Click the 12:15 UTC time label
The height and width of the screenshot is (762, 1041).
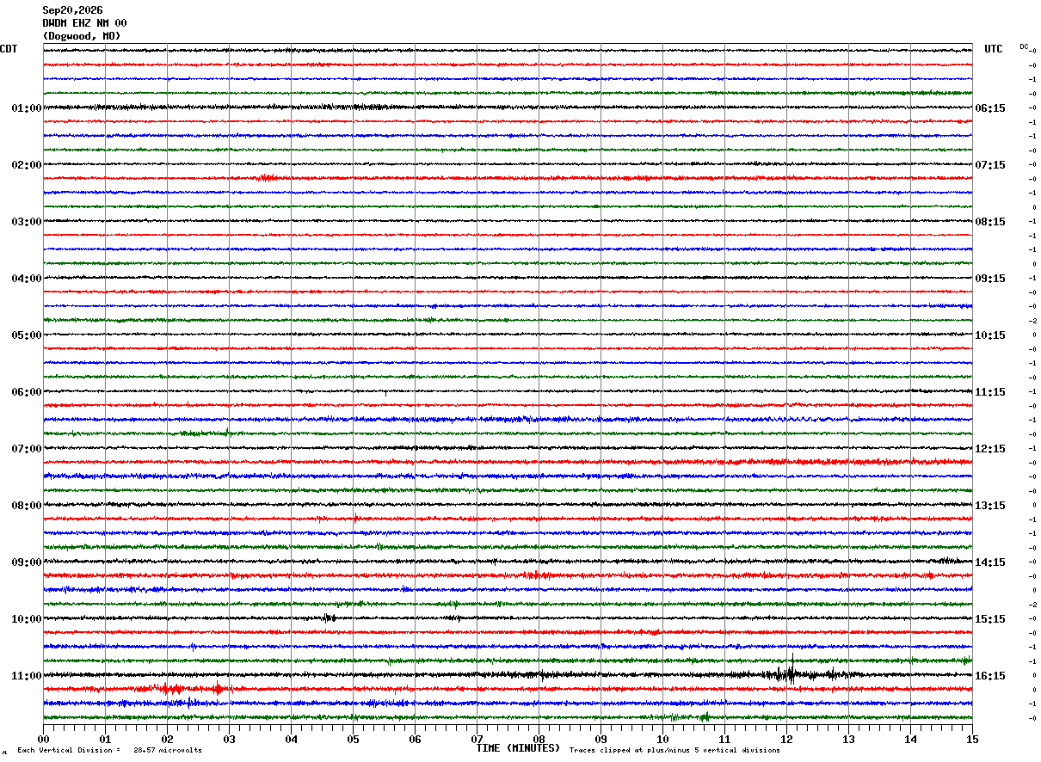click(990, 449)
